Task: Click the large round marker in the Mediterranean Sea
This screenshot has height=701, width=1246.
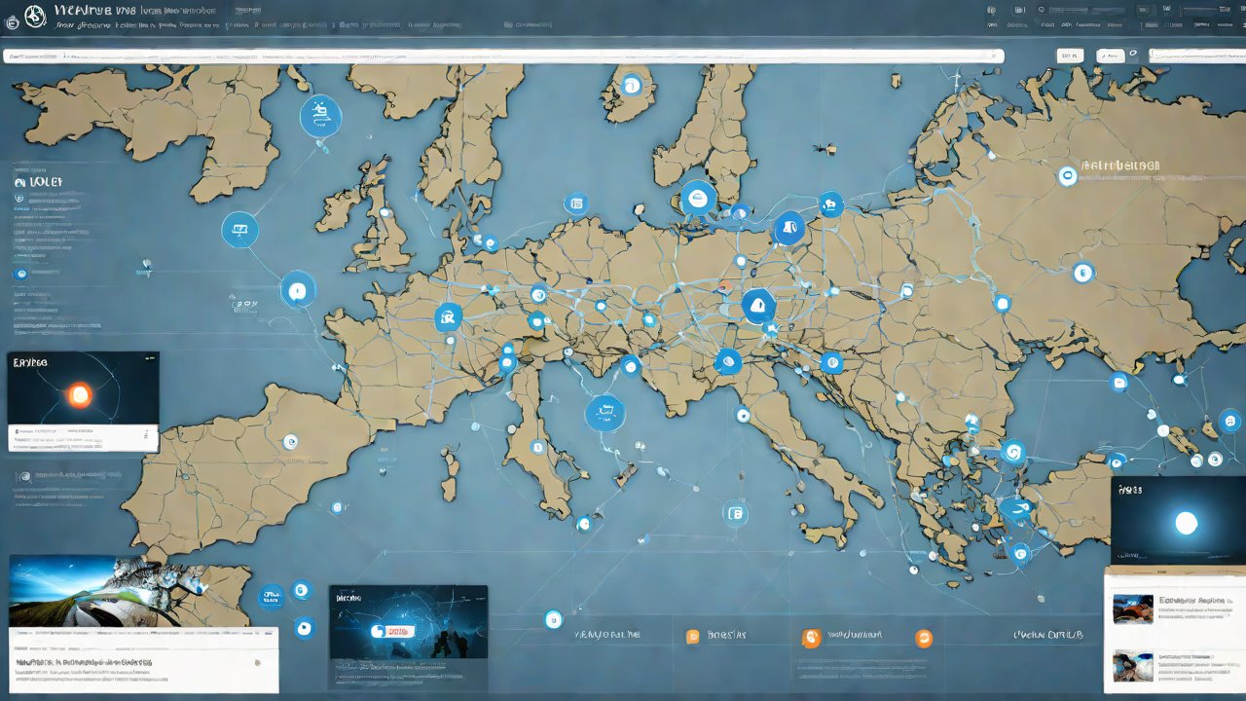Action: pyautogui.click(x=605, y=413)
